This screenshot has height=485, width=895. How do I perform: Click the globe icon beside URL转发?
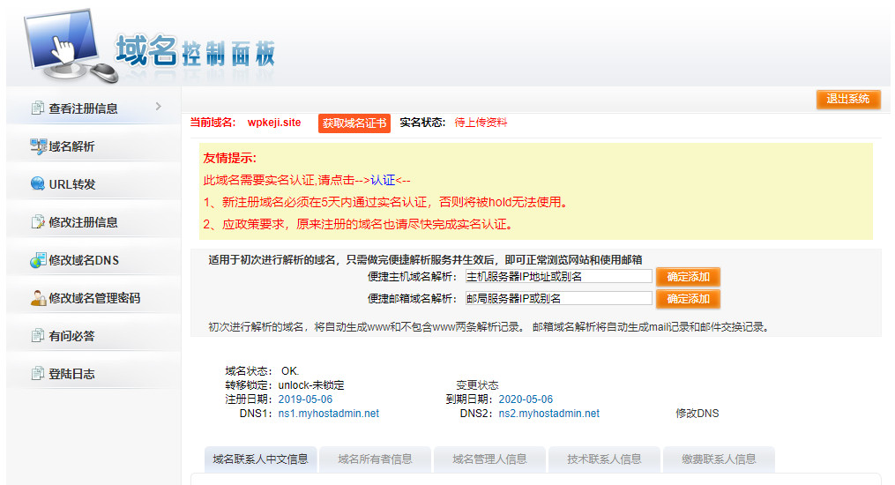(x=38, y=183)
